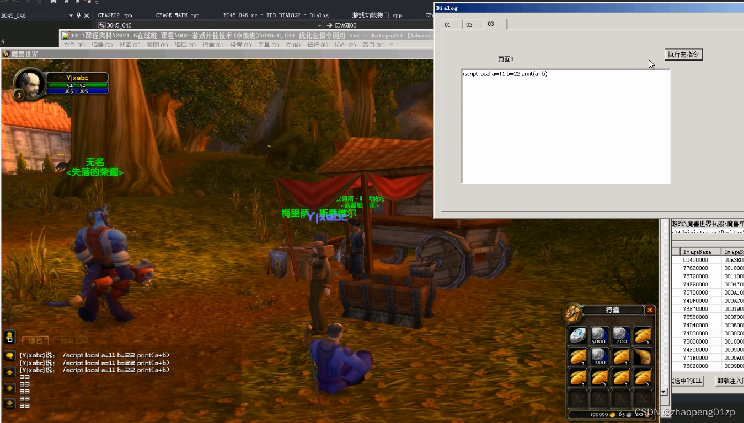Screen dimensions: 744x423
Task: Jump chat to bottom with underlined arrow
Action: point(9,404)
